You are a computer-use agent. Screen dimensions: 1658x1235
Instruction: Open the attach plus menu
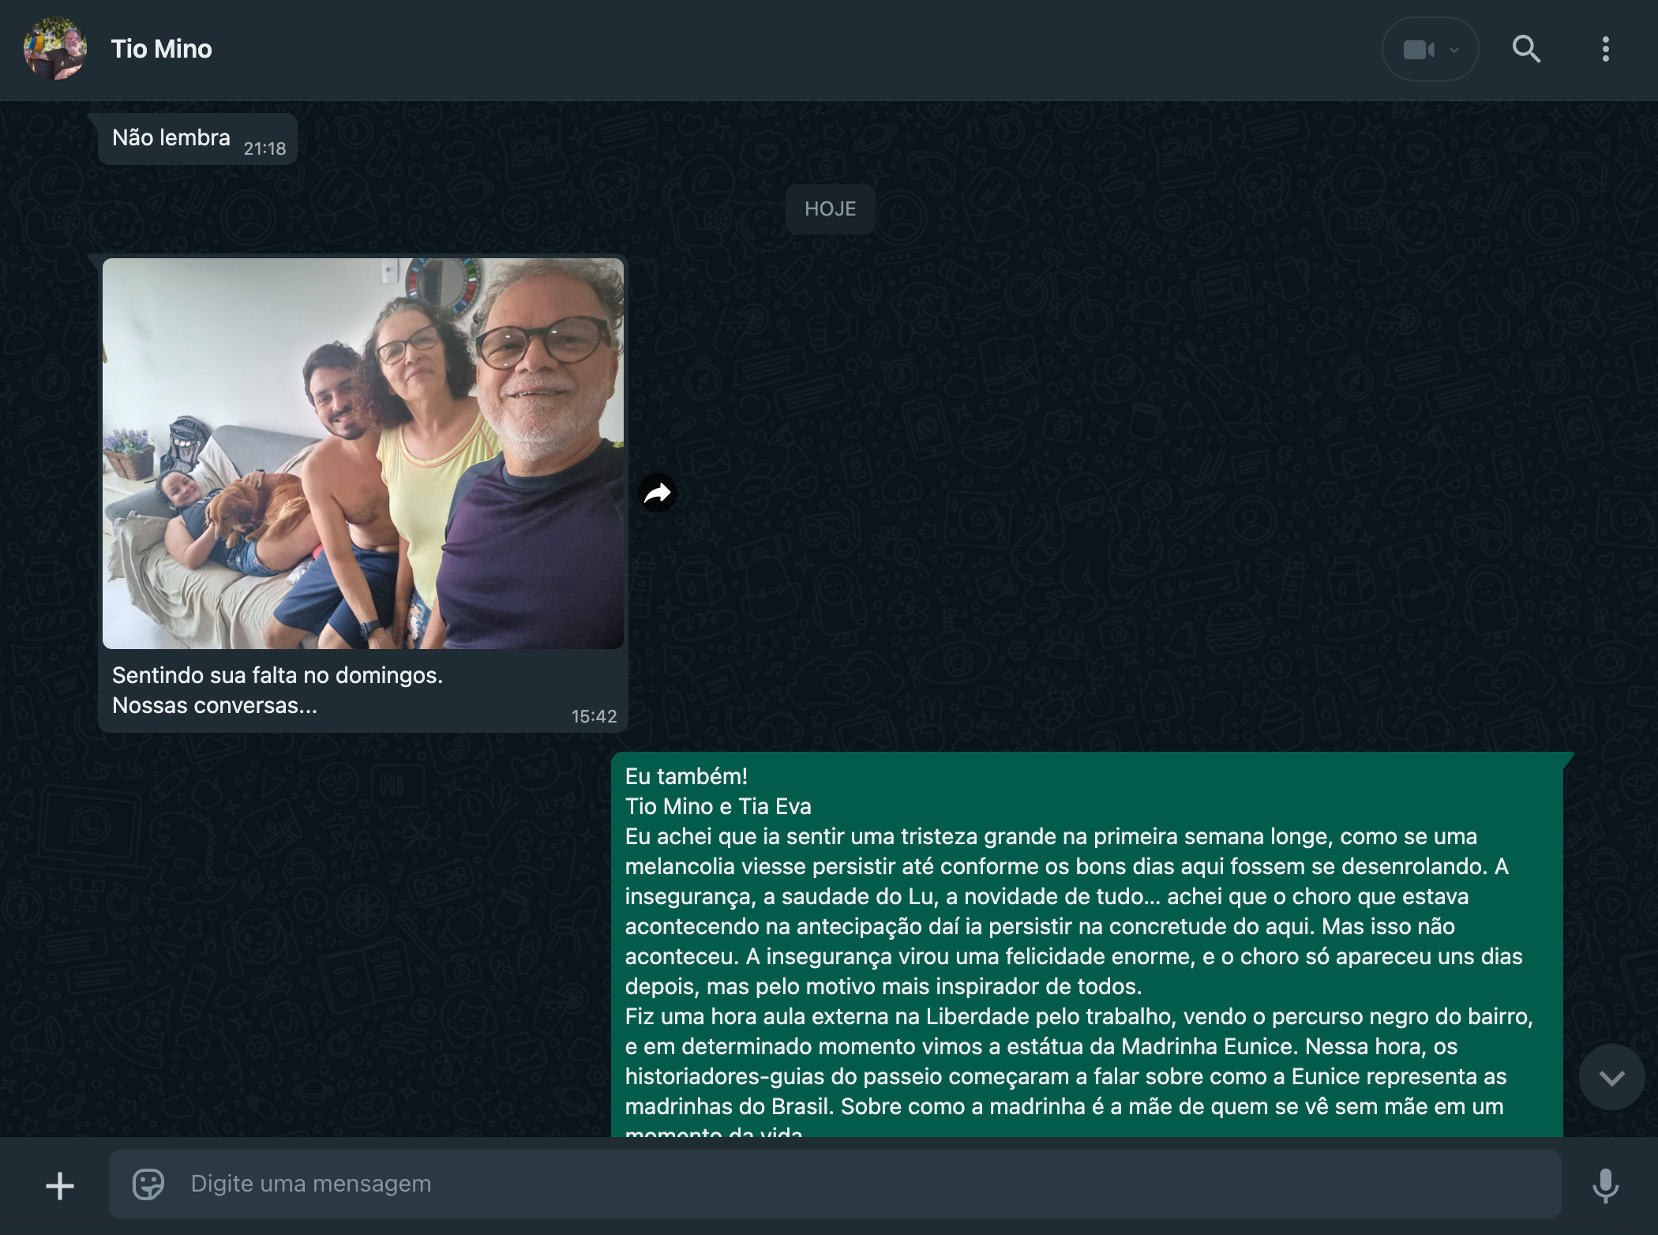60,1185
